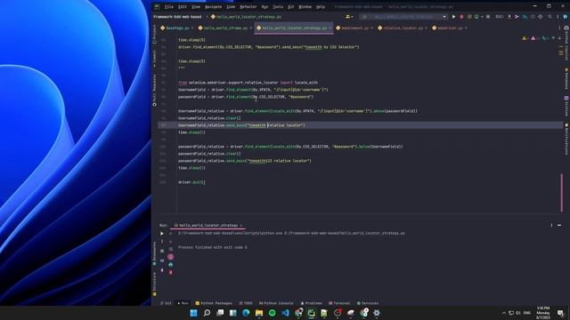Switch to the webdriver.py editor tab
Screen dimensions: 570x320
click(449, 28)
